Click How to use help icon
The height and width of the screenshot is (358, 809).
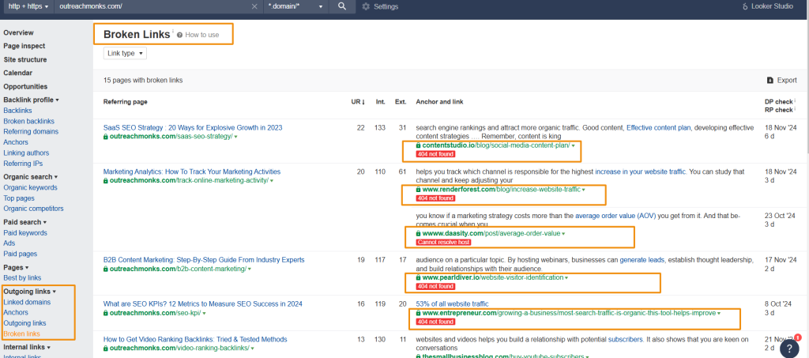pyautogui.click(x=180, y=36)
